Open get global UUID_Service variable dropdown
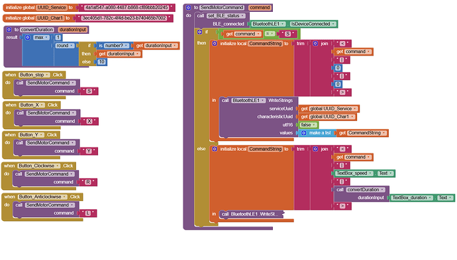Image resolution: width=457 pixels, height=260 pixels. coord(355,109)
